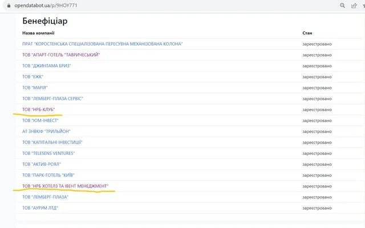Open ТОВ "НРБ-КЛУБ" company link

[x=38, y=109]
